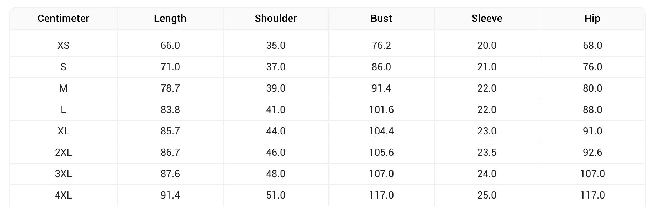The image size is (656, 216).
Task: Click the XS bust value 76.2
Action: click(x=381, y=46)
